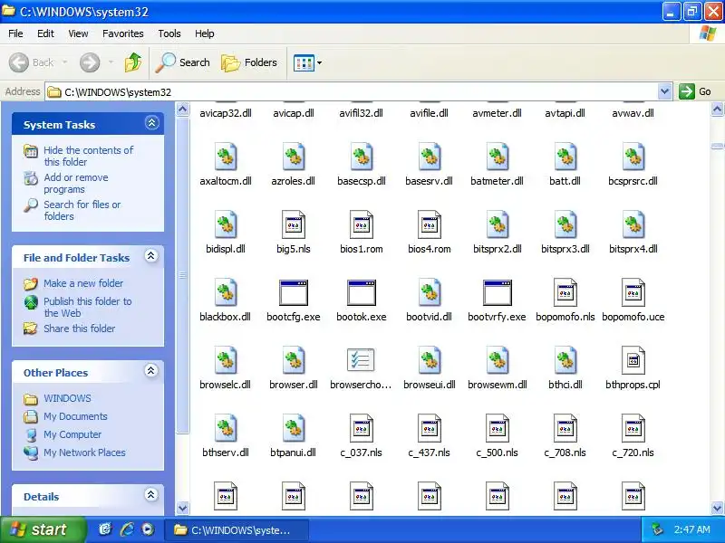Select the big5.nls file icon
This screenshot has width=725, height=543.
click(294, 224)
